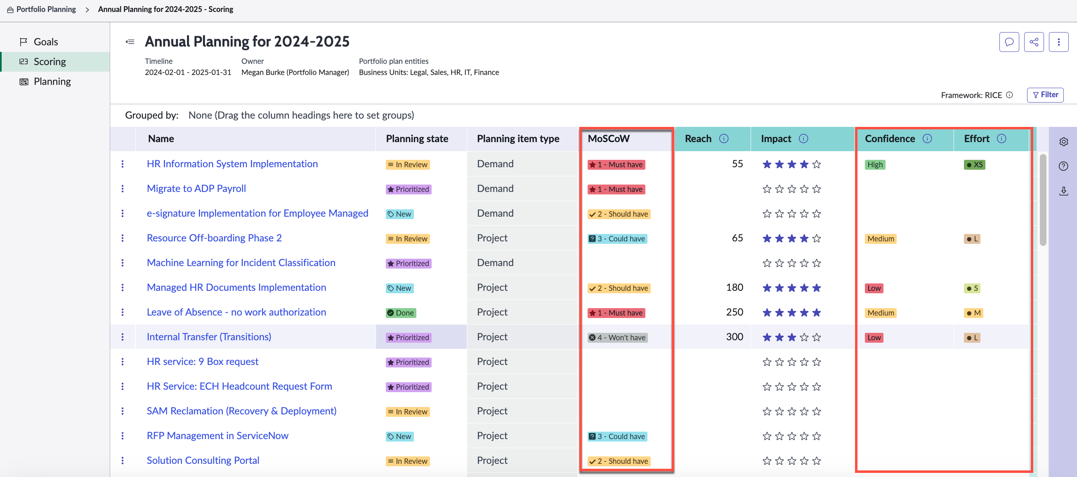Open Leave of Absence - no work authorization link
The image size is (1077, 477).
point(236,312)
